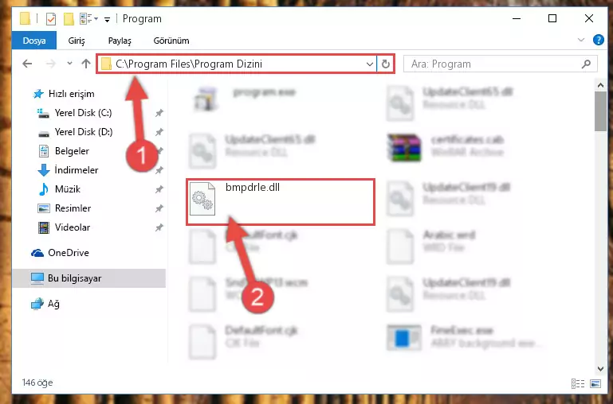Customize Quick Access Toolbar dropdown
Viewport: 613px width, 404px height.
pos(107,19)
